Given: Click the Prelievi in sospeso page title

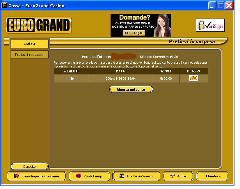Looking at the screenshot, I should coord(192,42).
